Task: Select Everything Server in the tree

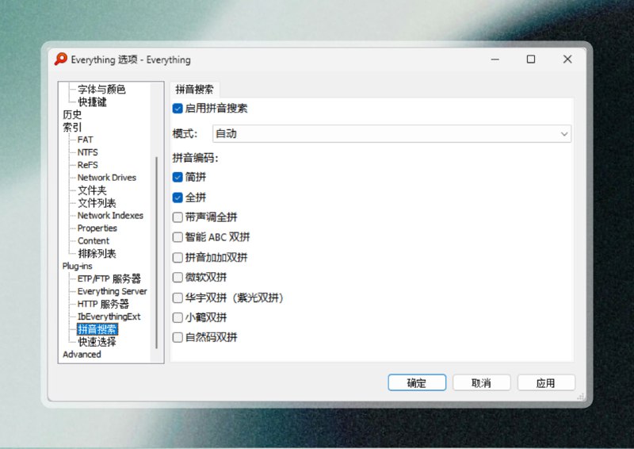Action: (113, 291)
